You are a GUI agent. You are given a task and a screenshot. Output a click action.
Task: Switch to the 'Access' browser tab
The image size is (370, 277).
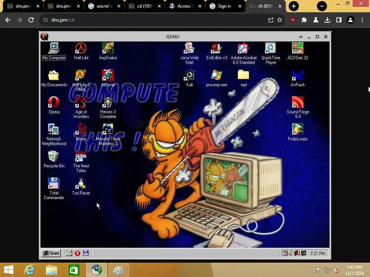tap(185, 6)
